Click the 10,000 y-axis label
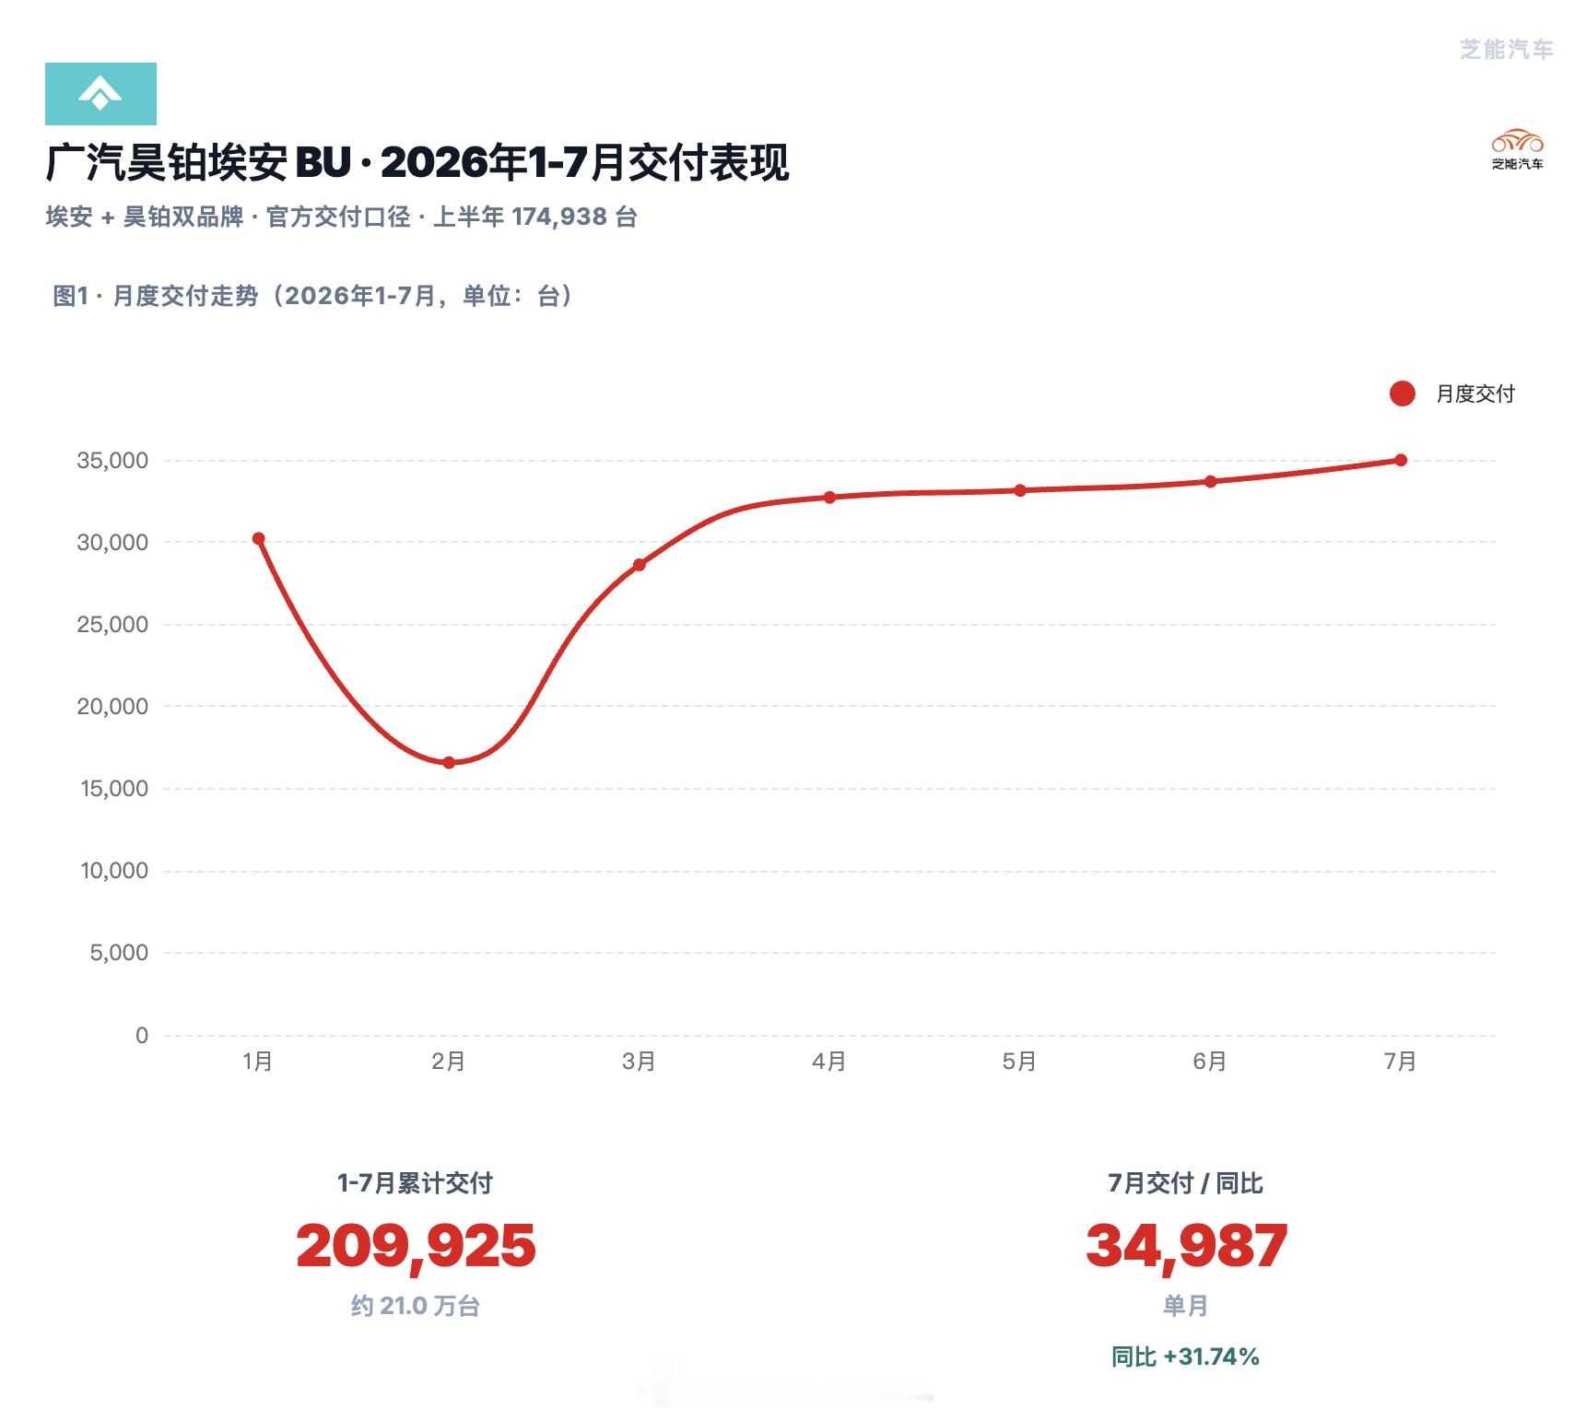The image size is (1574, 1421). pos(114,871)
